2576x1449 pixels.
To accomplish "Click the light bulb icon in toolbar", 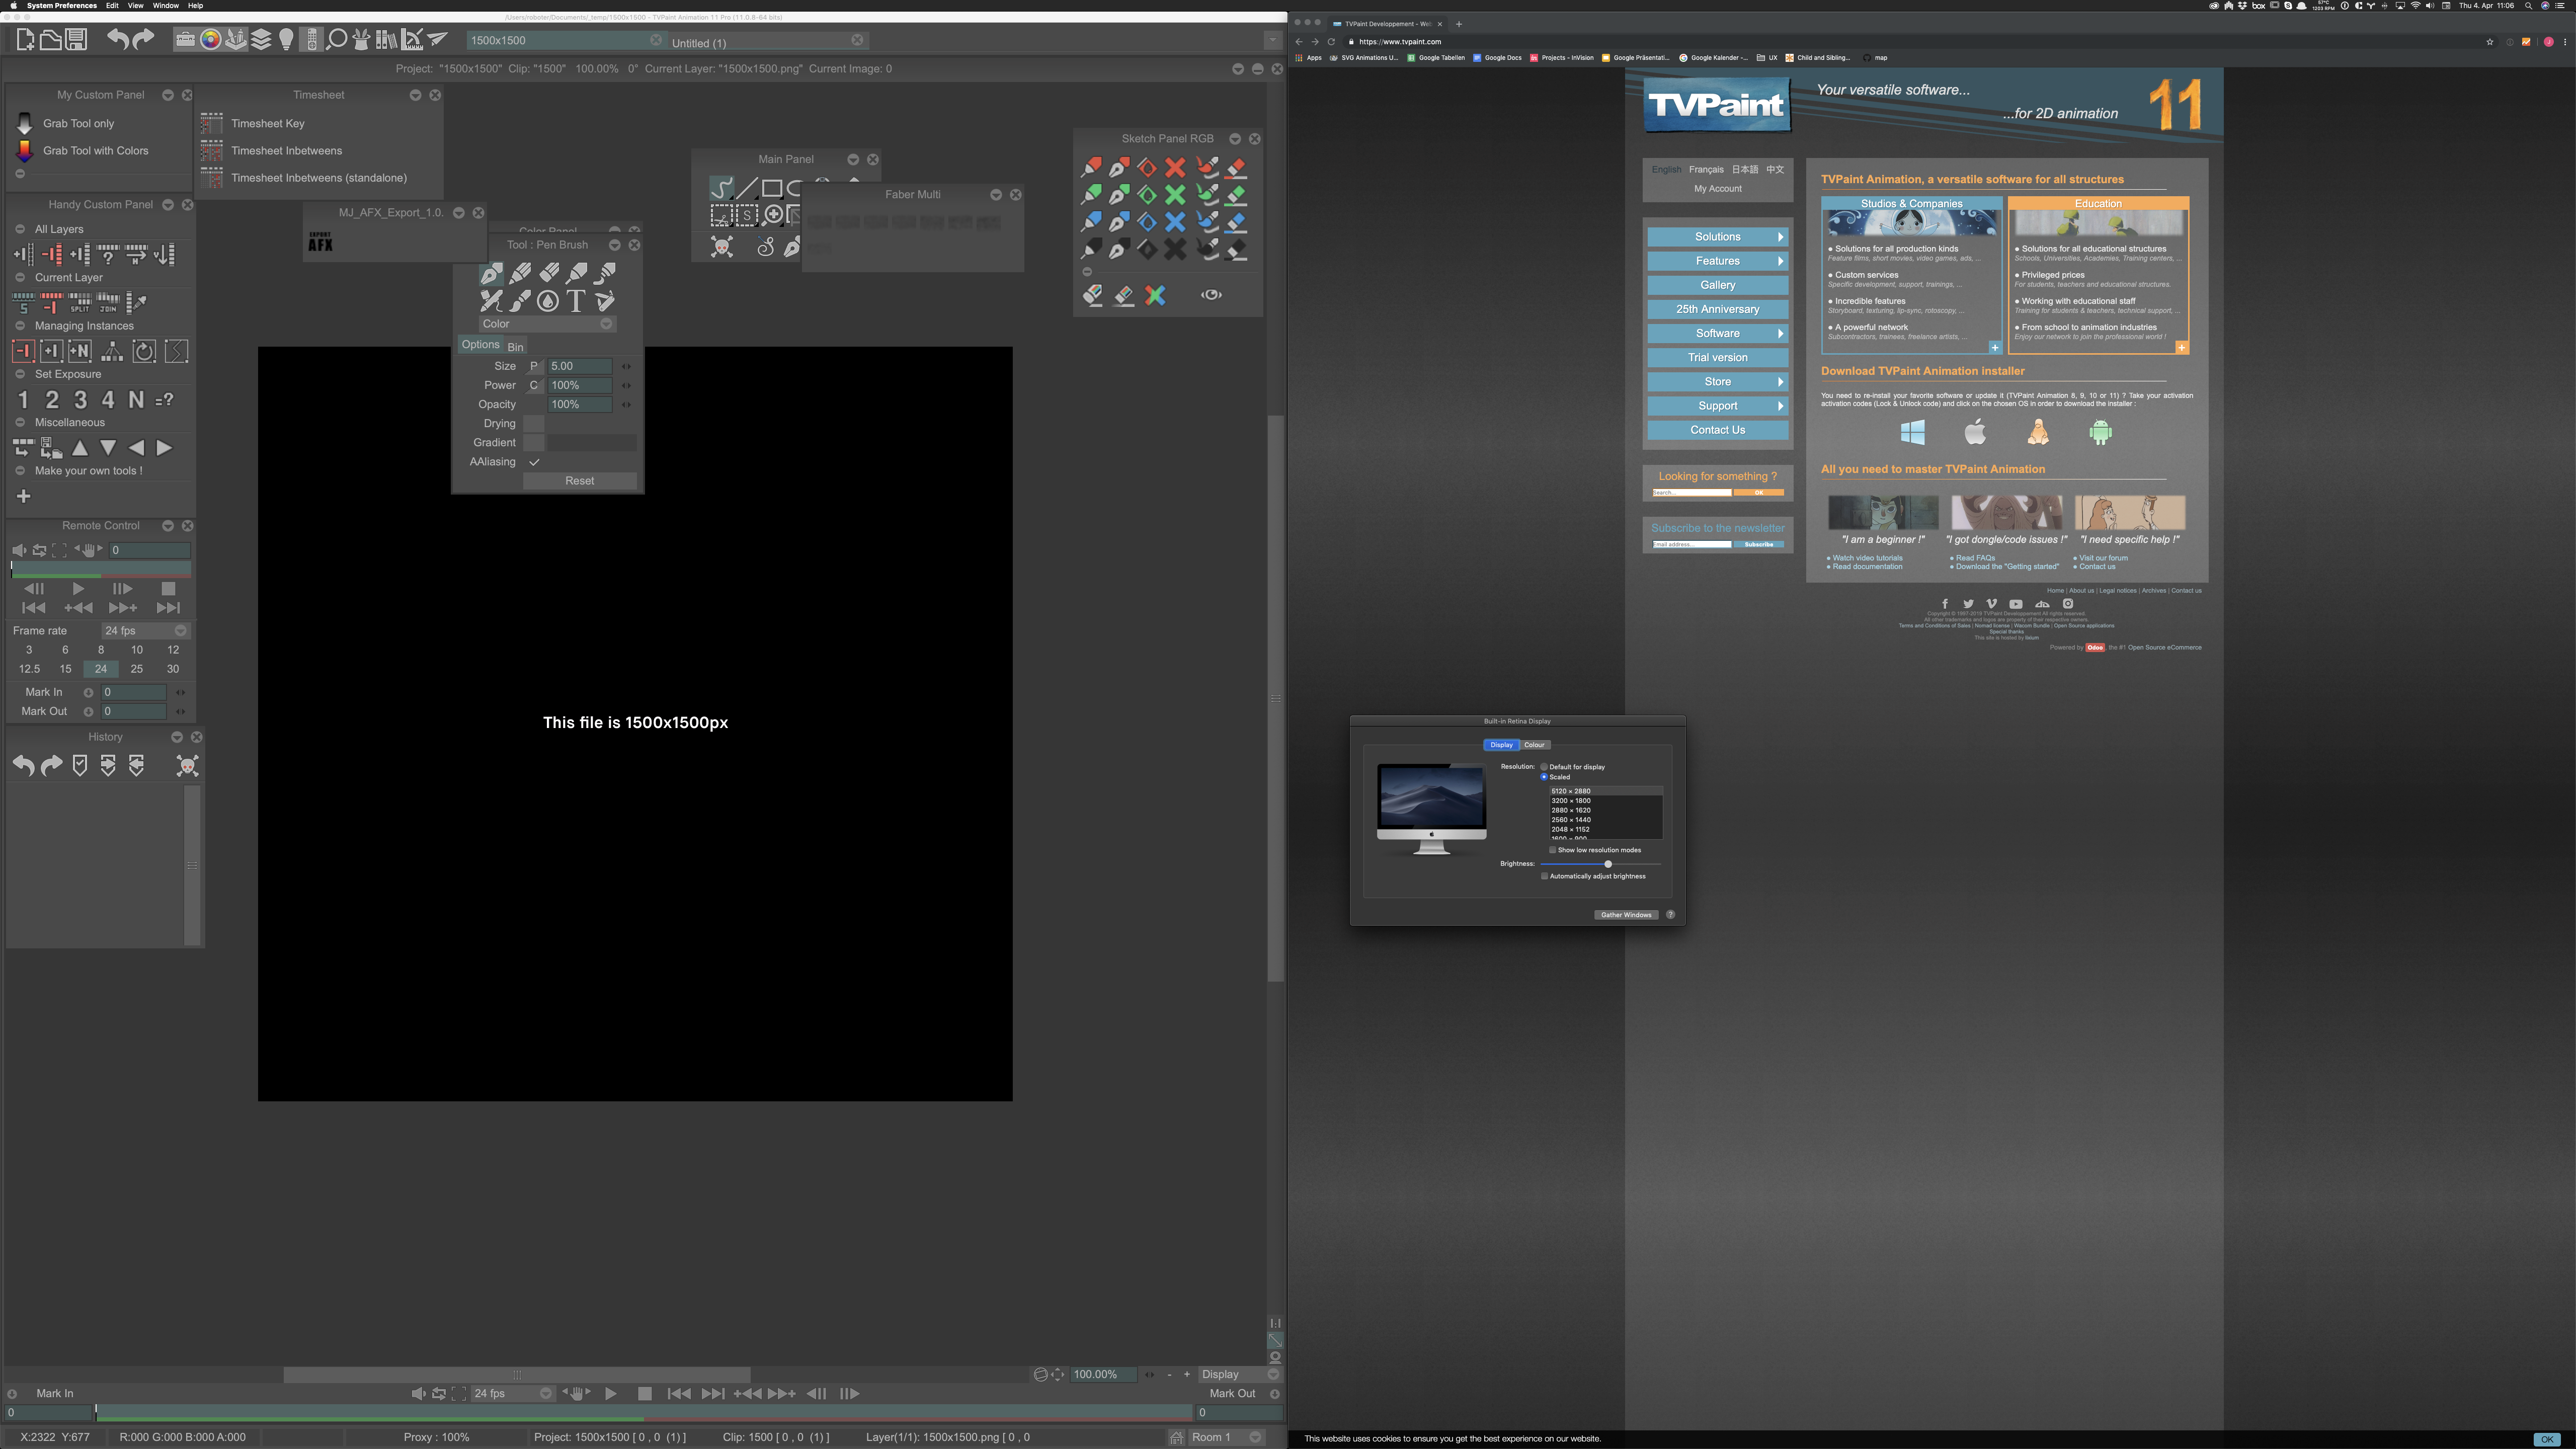I will point(286,40).
